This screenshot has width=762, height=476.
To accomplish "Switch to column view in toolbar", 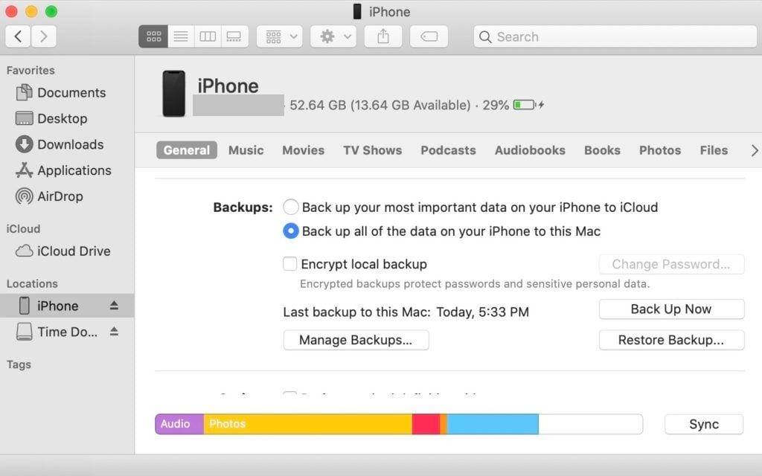I will click(208, 36).
